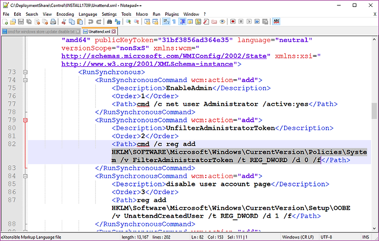This screenshot has width=379, height=241.
Task: Collapse the fold at line 84
Action: point(25,176)
